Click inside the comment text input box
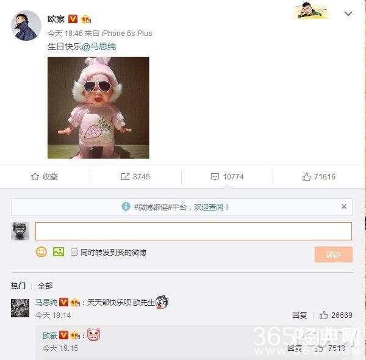Viewport: 366px width, 360px height. click(x=193, y=231)
